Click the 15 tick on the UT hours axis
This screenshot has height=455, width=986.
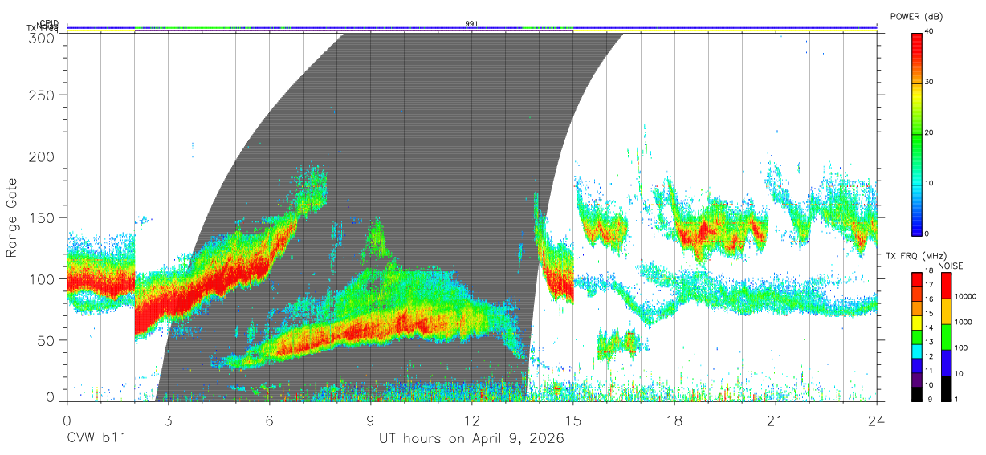point(573,420)
